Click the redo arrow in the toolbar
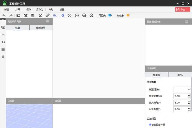Image resolution: width=192 pixels, height=128 pixels. click(x=11, y=16)
